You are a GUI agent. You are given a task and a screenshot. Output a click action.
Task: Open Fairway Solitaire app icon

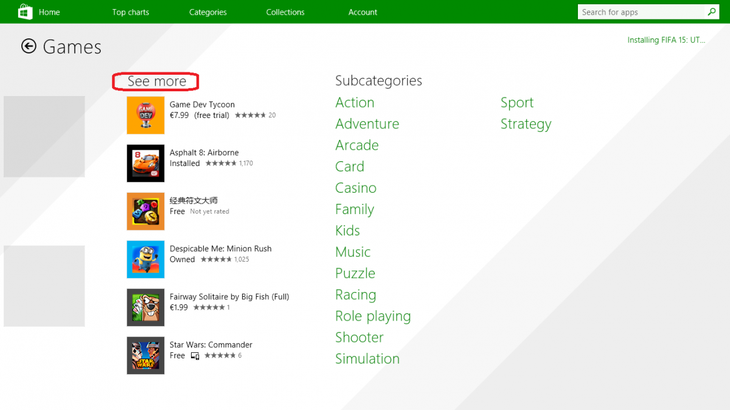145,307
